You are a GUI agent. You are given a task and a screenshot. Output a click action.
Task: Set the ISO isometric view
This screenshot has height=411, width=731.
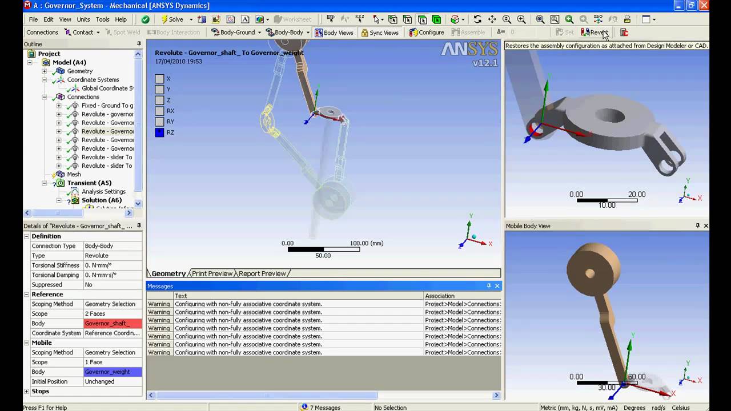click(598, 19)
